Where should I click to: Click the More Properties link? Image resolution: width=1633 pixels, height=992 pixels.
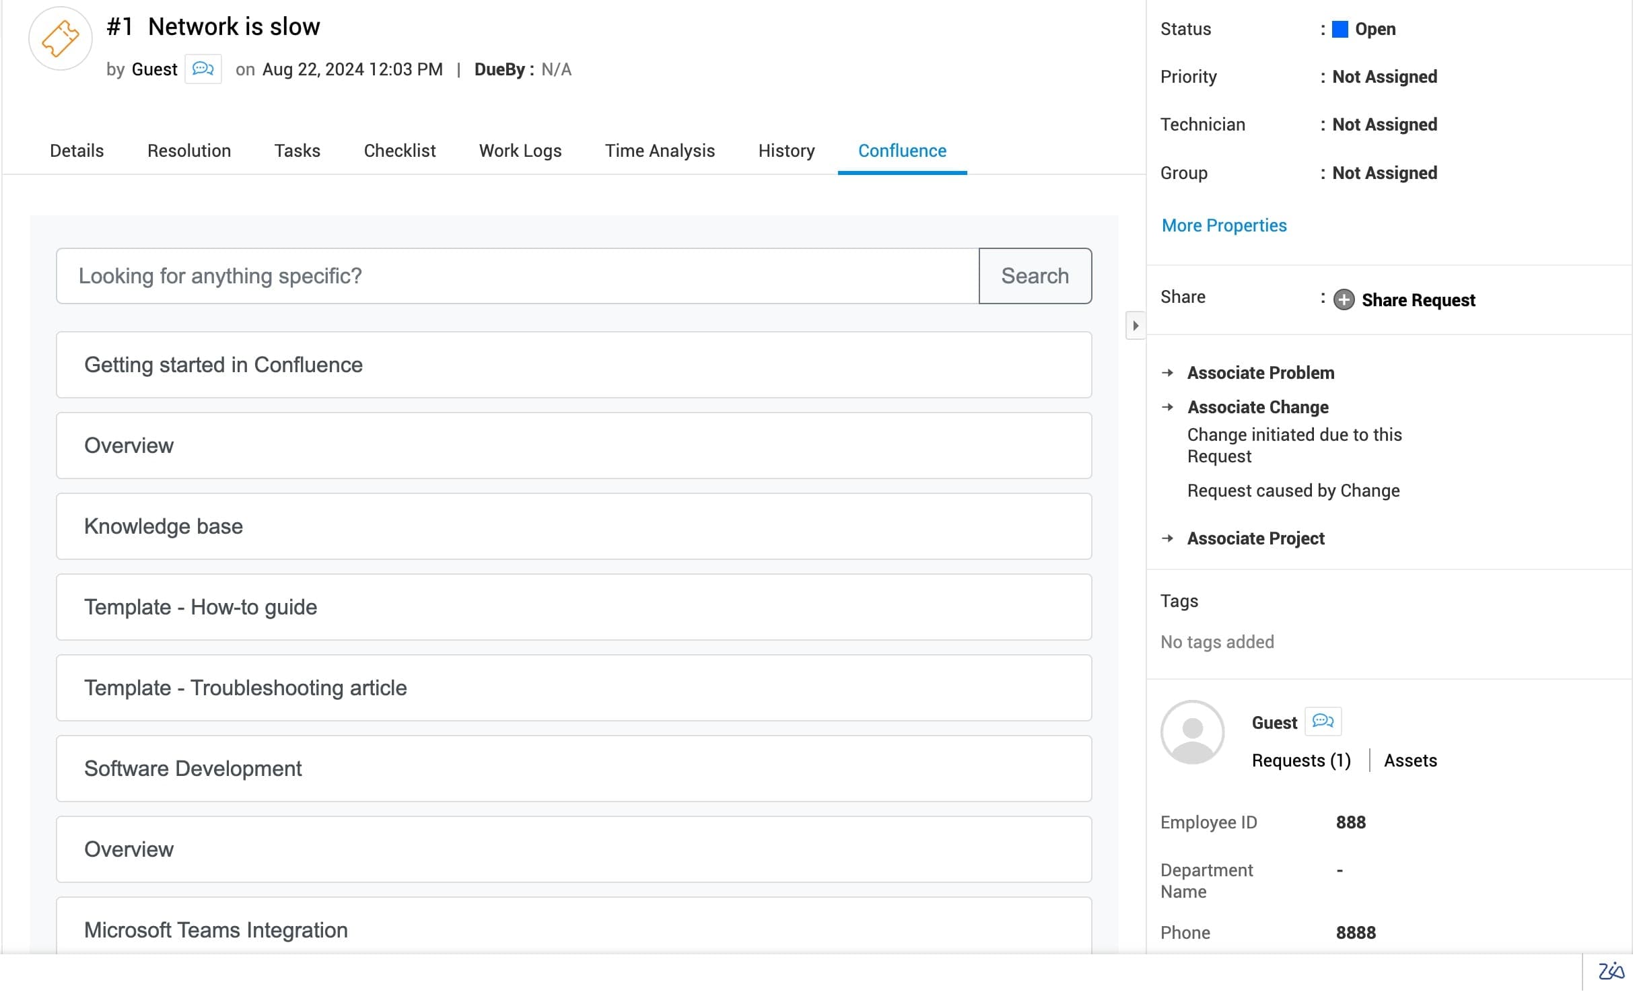tap(1224, 225)
